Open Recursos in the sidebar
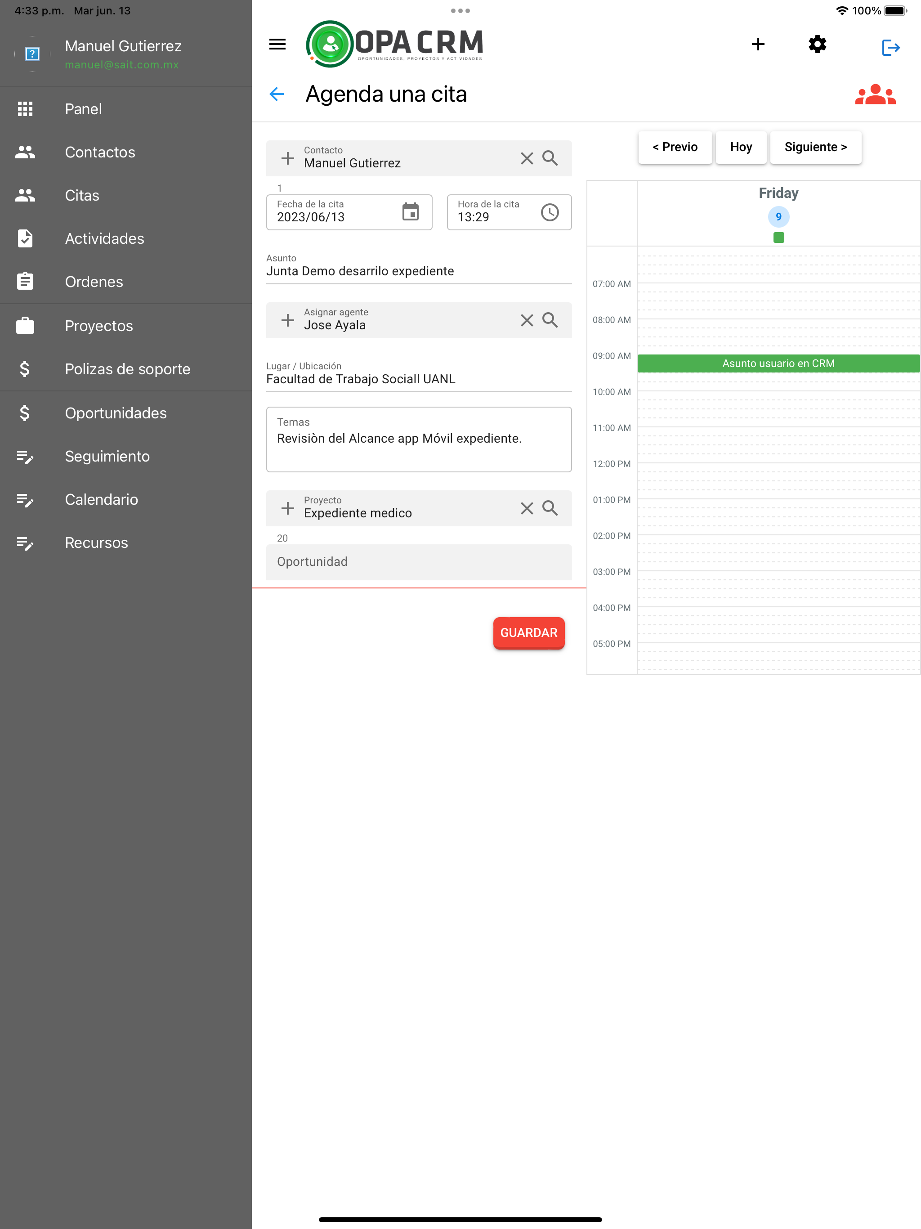Viewport: 921px width, 1229px height. click(x=125, y=543)
